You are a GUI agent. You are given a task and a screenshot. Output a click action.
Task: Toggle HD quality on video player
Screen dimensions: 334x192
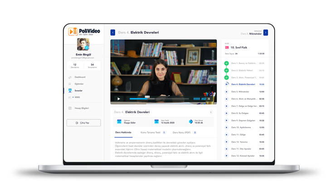click(x=203, y=99)
